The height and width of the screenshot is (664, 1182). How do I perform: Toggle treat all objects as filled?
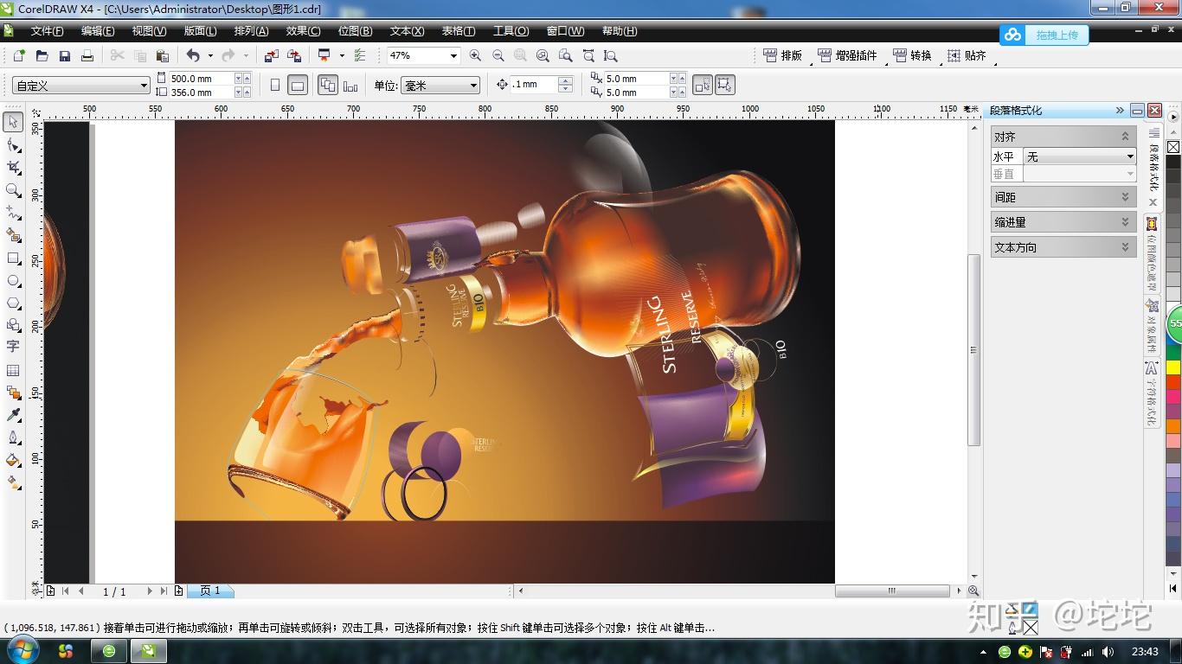702,85
